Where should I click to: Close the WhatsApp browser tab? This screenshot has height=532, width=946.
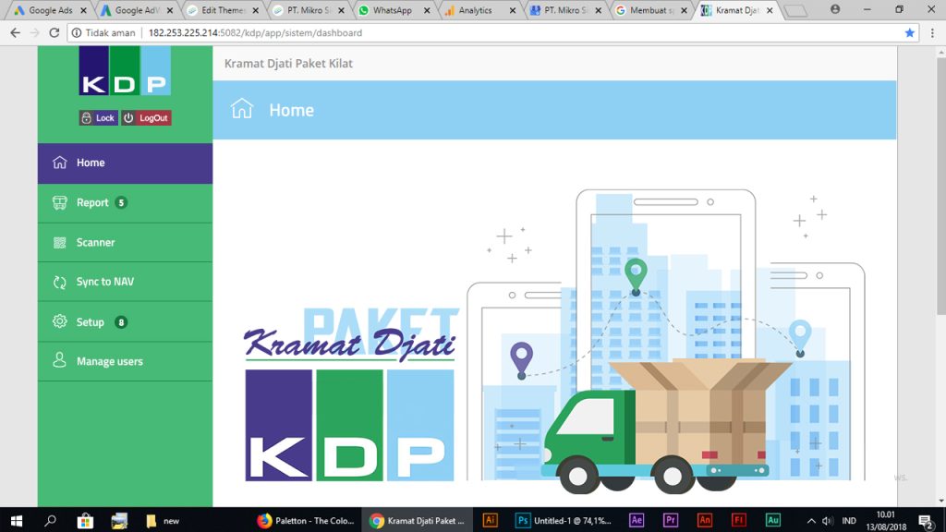tap(427, 10)
